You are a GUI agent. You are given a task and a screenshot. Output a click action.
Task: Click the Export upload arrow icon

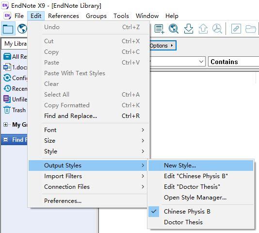coord(203,29)
